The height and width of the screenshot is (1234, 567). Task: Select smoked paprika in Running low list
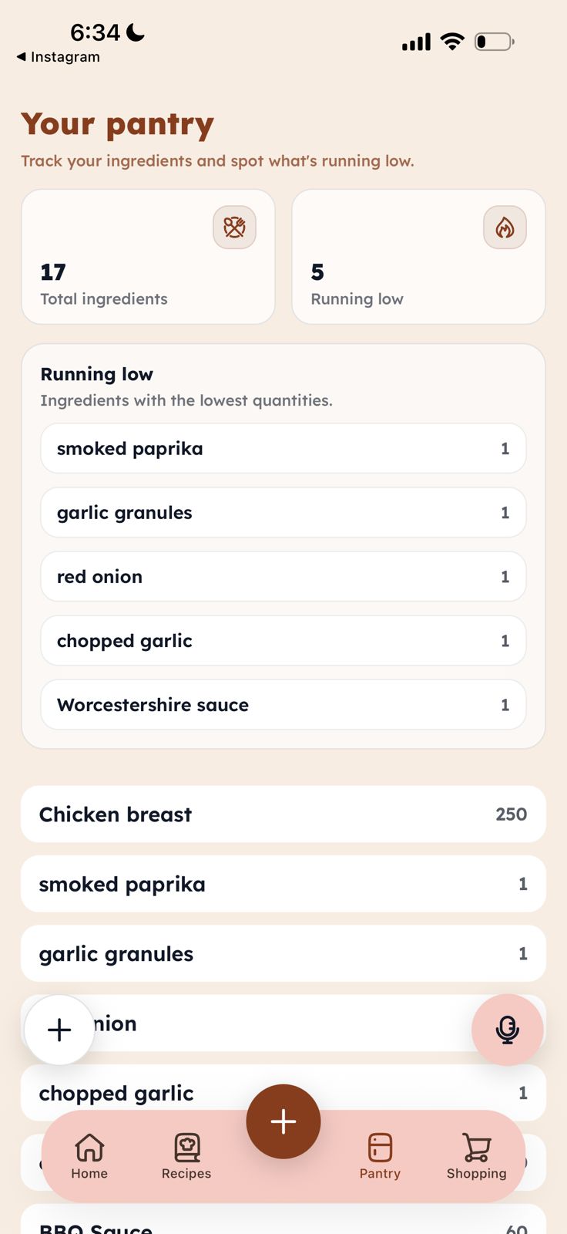point(283,449)
